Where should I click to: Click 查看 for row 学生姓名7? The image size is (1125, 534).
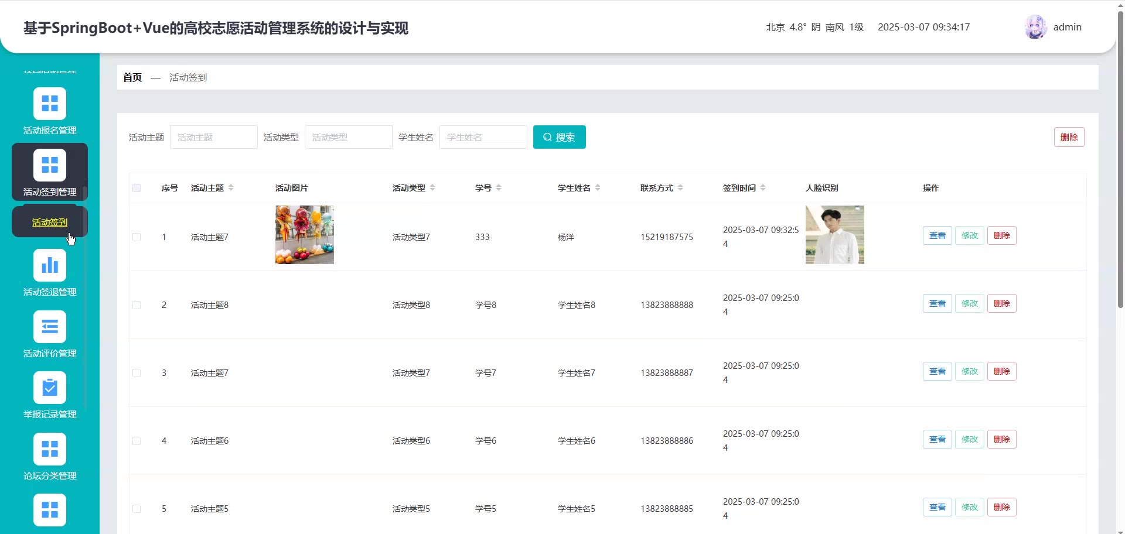[937, 371]
